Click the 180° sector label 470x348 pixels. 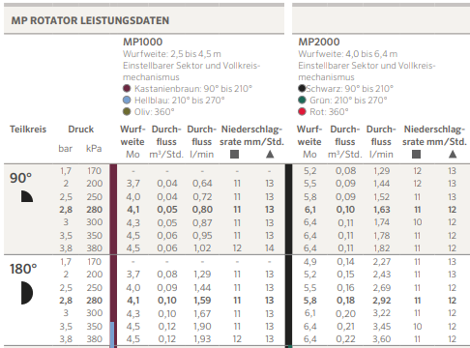pos(23,269)
